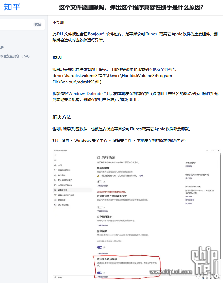Click the back arrow in Windows Security
223x283 pixels.
coord(55,155)
